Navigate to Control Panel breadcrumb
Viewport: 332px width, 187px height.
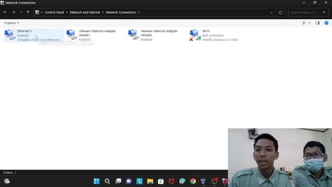pyautogui.click(x=54, y=12)
